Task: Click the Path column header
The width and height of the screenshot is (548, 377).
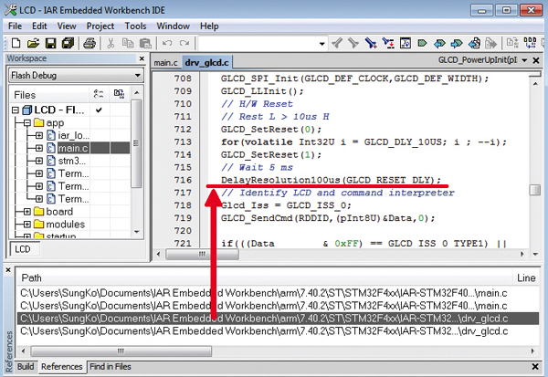Action: (32, 277)
